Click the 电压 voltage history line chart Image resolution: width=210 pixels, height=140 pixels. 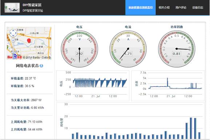click(x=93, y=86)
